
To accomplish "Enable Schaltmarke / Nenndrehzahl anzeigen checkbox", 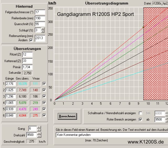I will point(140,113).
